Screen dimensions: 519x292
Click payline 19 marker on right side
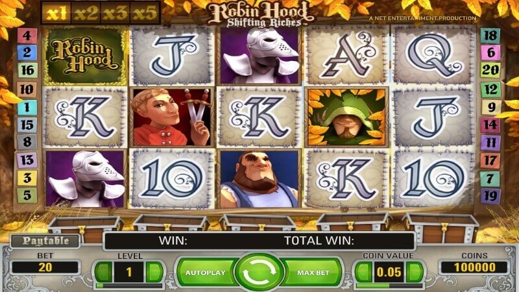tap(490, 196)
